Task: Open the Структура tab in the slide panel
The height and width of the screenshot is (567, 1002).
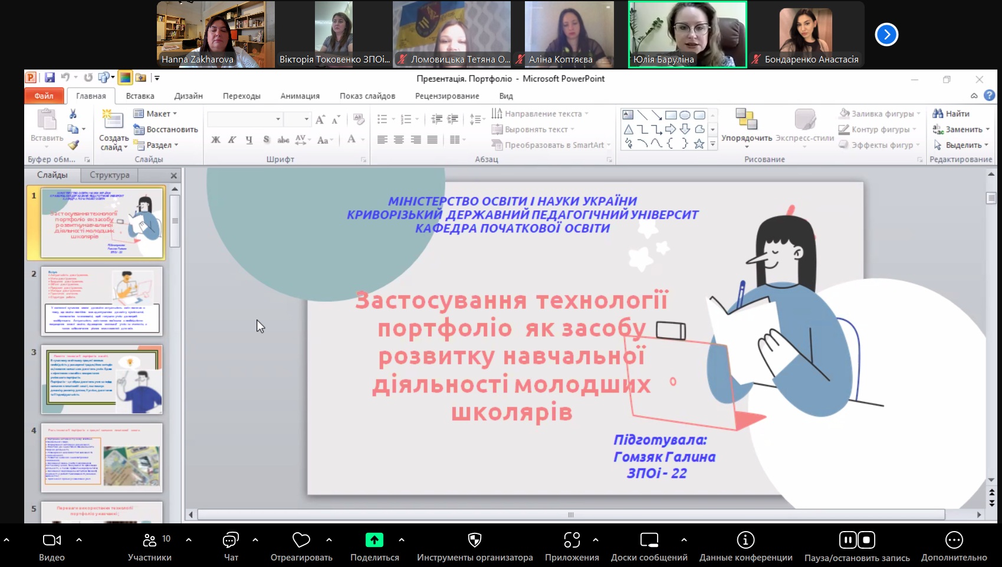Action: click(x=109, y=174)
